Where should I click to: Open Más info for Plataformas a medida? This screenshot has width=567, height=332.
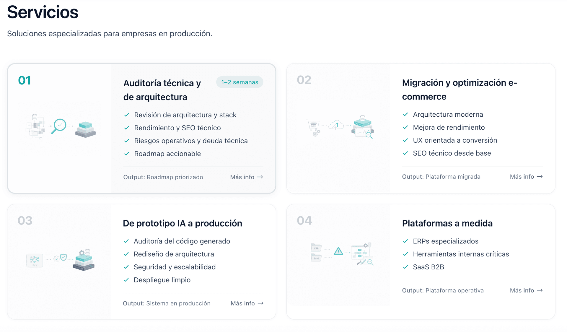[x=526, y=290]
